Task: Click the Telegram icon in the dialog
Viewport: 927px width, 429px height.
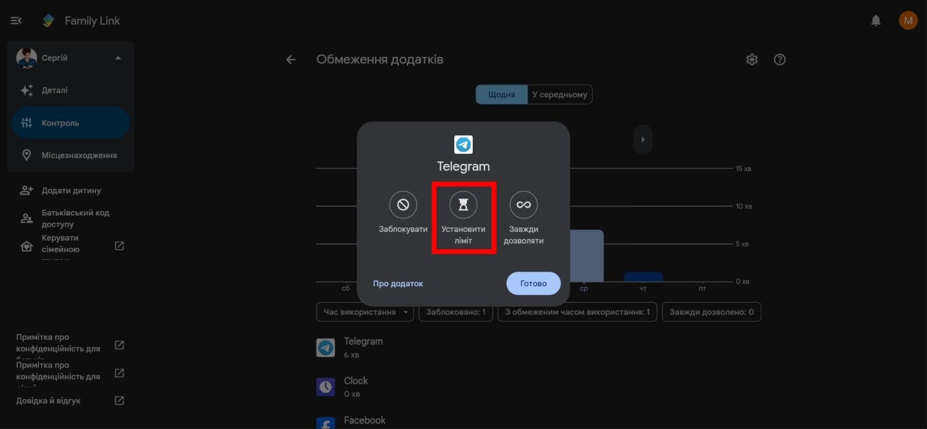Action: 463,145
